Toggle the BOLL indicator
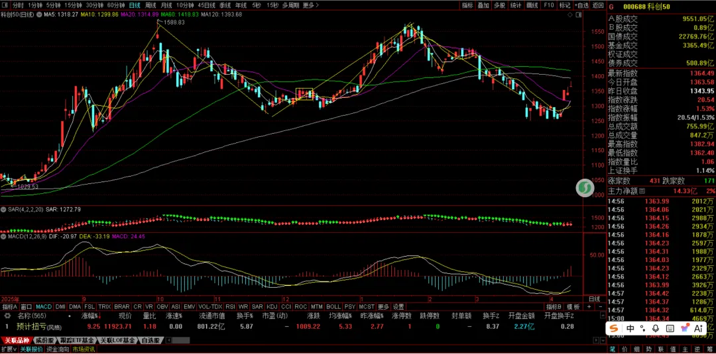The height and width of the screenshot is (354, 716). [333, 307]
